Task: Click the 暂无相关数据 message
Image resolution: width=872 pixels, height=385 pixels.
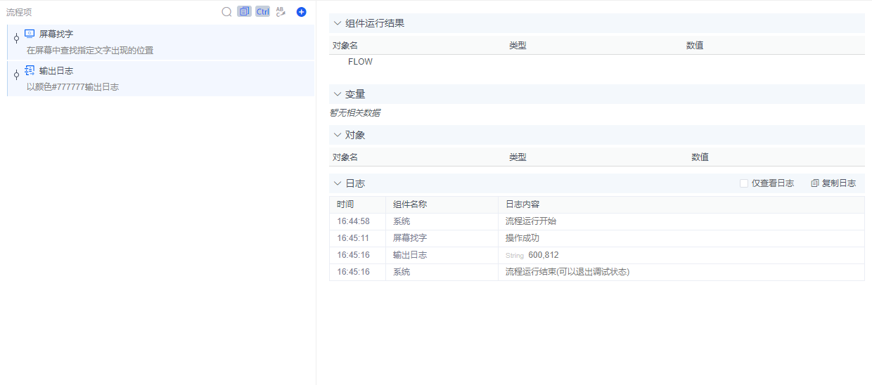Action: pyautogui.click(x=355, y=112)
